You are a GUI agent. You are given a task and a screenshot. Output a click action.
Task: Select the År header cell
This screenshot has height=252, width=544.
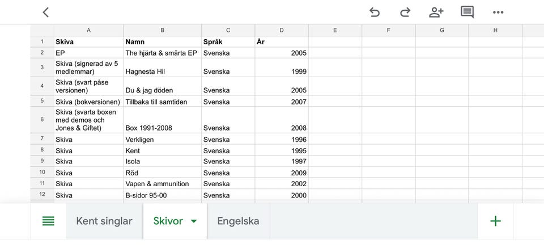pyautogui.click(x=282, y=41)
